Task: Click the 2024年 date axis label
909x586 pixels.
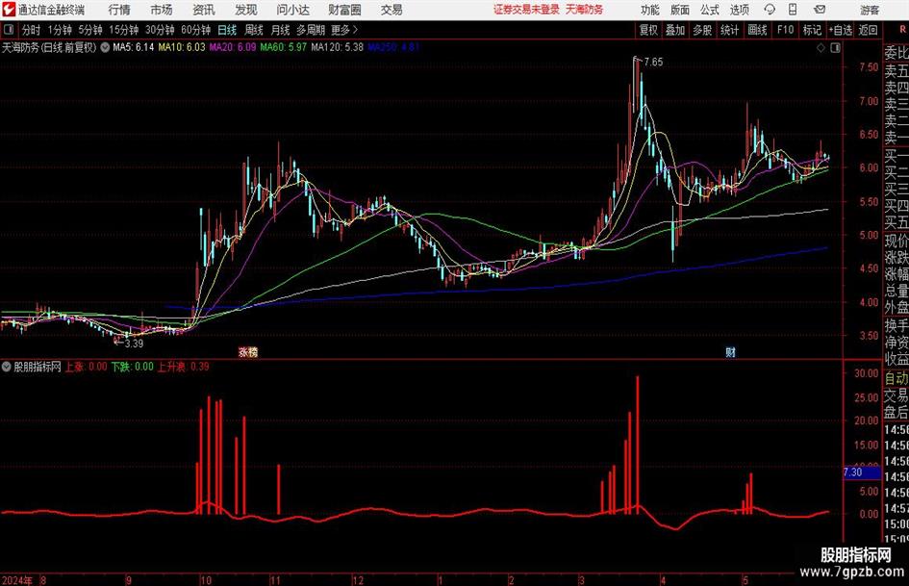Action: [16, 579]
